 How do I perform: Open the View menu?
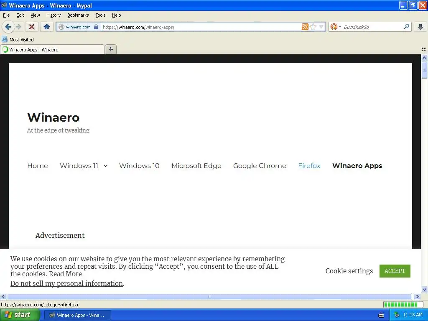[35, 15]
